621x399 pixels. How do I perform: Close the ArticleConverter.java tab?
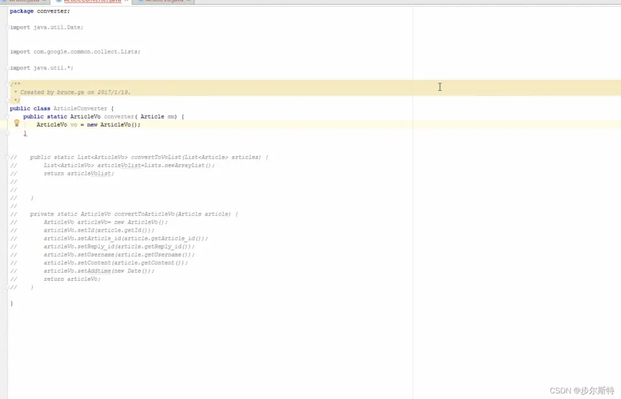click(126, 1)
